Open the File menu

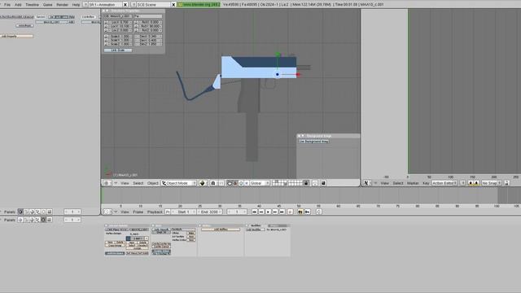pyautogui.click(x=7, y=5)
